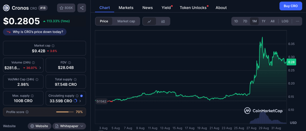
Task: Open the chart more-options ellipsis menu
Action: click(297, 21)
